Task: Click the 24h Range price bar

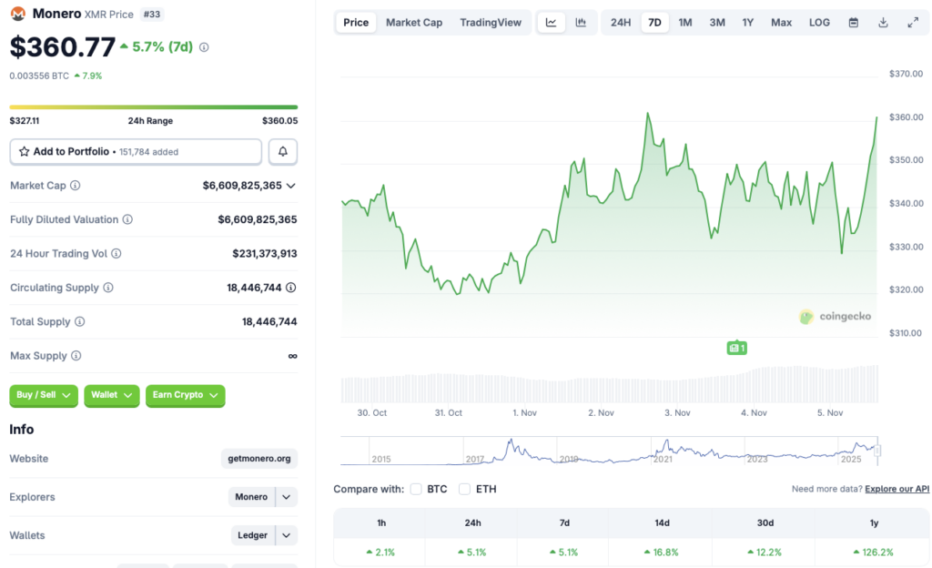Action: point(153,105)
